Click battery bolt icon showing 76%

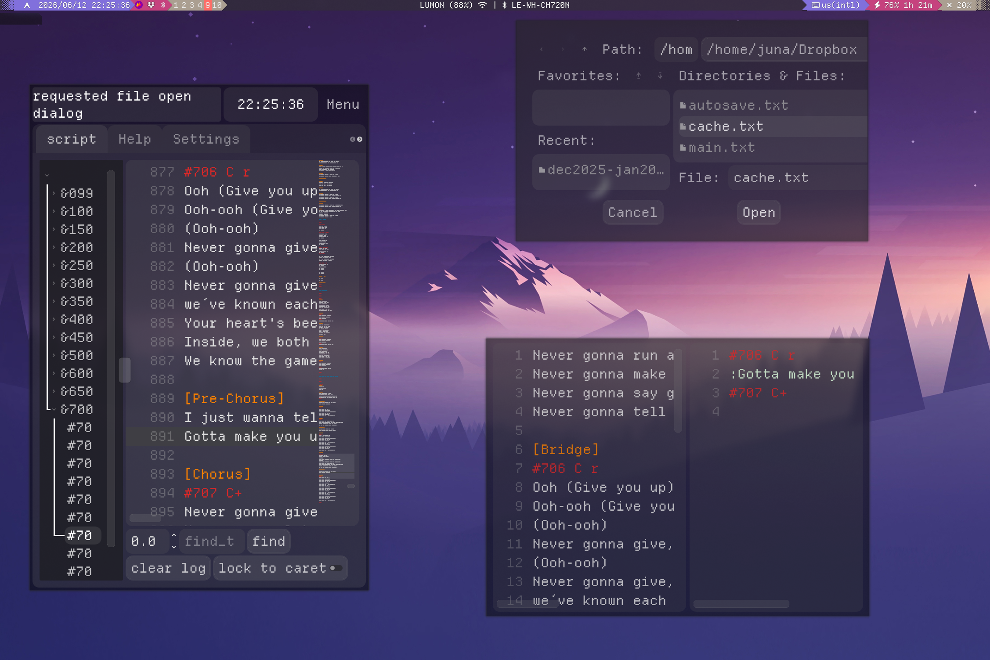[x=877, y=5]
